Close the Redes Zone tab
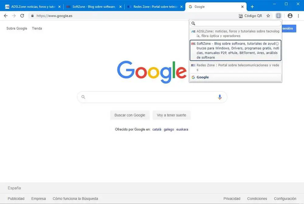 (181, 7)
